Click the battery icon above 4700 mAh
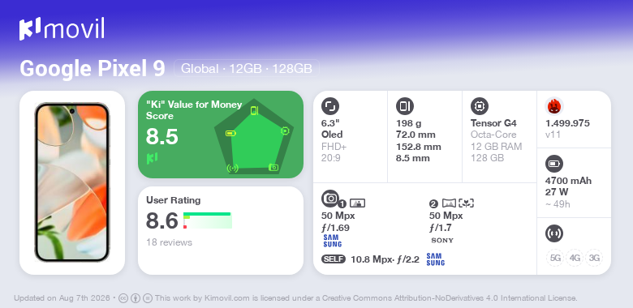Viewport: 633px width, 308px height. point(554,164)
